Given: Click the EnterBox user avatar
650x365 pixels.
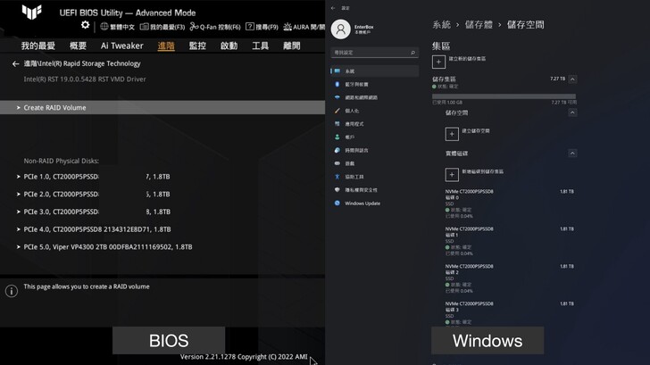Looking at the screenshot, I should (x=341, y=29).
